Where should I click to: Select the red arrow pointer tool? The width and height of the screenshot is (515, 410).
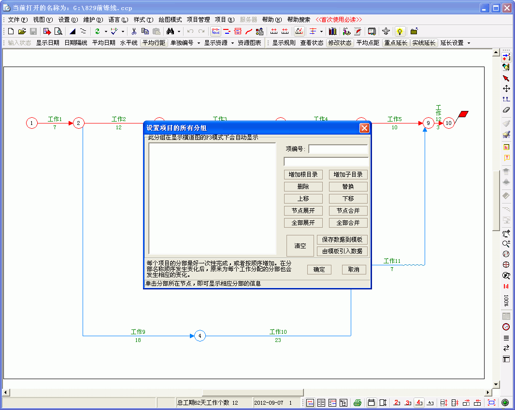coord(506,78)
